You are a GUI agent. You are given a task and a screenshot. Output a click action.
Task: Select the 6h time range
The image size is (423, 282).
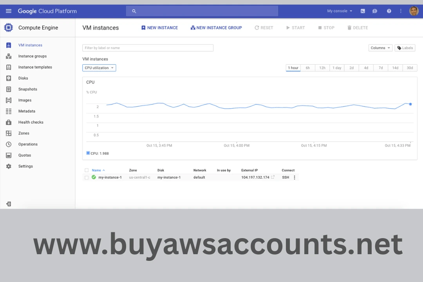coord(308,68)
